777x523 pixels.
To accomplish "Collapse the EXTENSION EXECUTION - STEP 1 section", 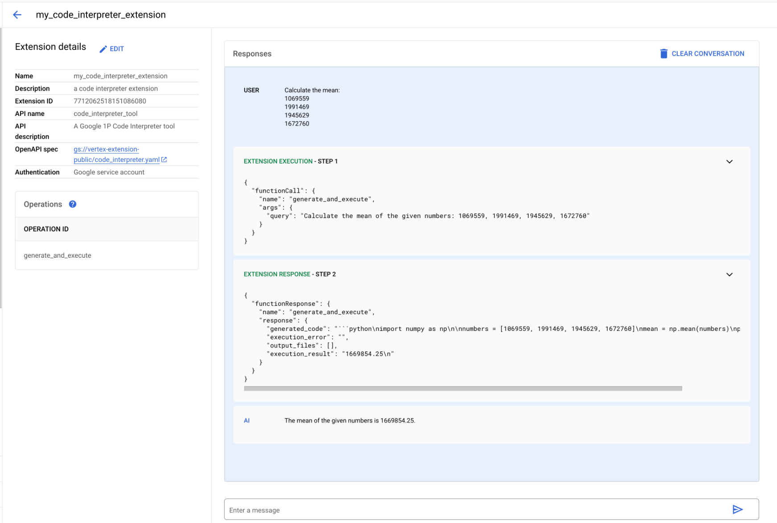I will tap(729, 161).
